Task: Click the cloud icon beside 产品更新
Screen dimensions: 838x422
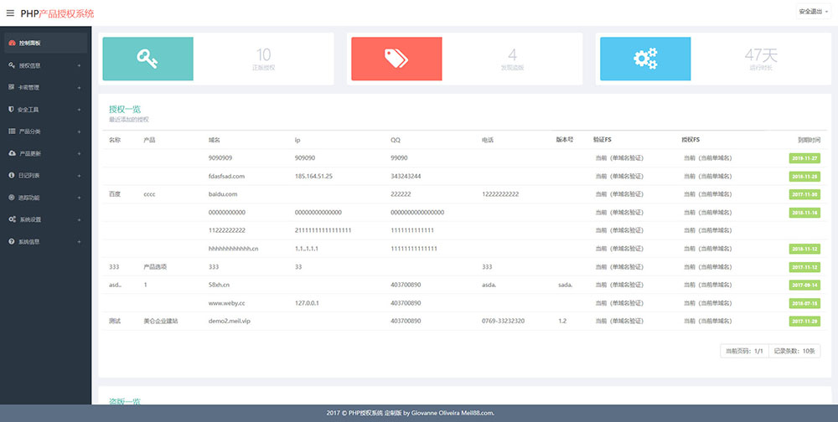Action: (x=12, y=153)
